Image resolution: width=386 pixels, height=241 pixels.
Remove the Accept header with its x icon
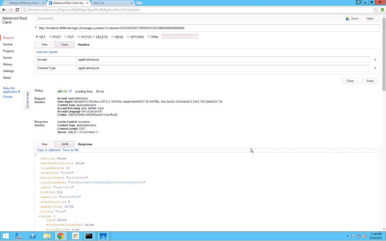[x=375, y=60]
